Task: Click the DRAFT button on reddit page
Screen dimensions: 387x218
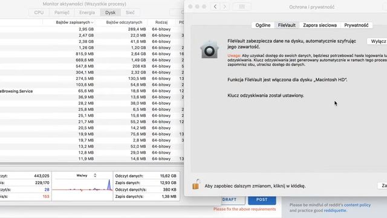Action: click(233, 200)
